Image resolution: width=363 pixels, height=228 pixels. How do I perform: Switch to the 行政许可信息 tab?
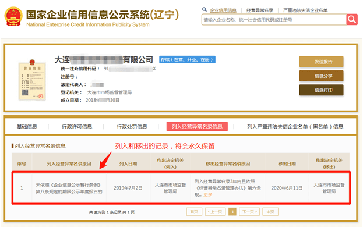[77, 127]
